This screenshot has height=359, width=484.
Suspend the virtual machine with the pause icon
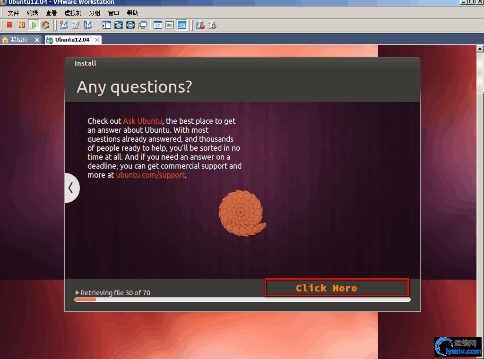coord(22,25)
